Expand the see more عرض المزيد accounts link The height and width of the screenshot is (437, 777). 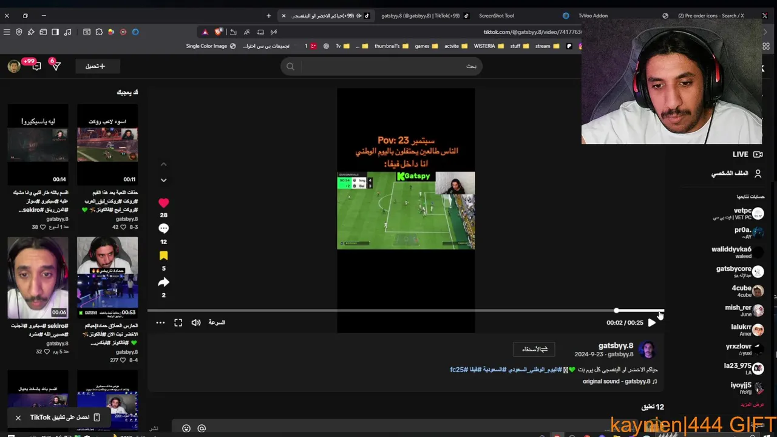pyautogui.click(x=752, y=404)
